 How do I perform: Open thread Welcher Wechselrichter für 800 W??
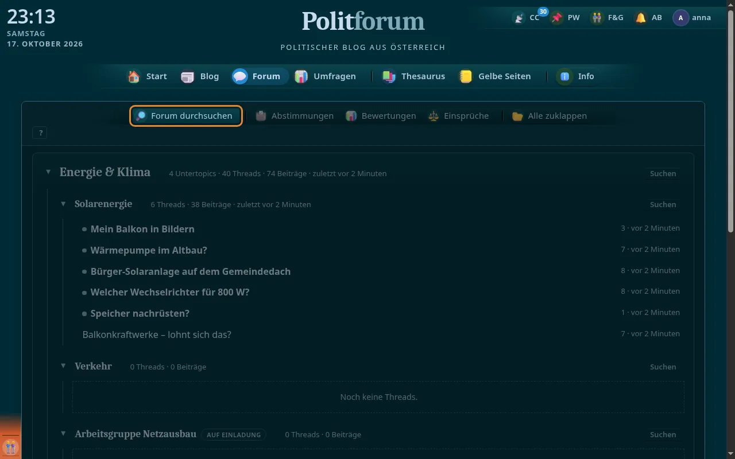point(170,292)
